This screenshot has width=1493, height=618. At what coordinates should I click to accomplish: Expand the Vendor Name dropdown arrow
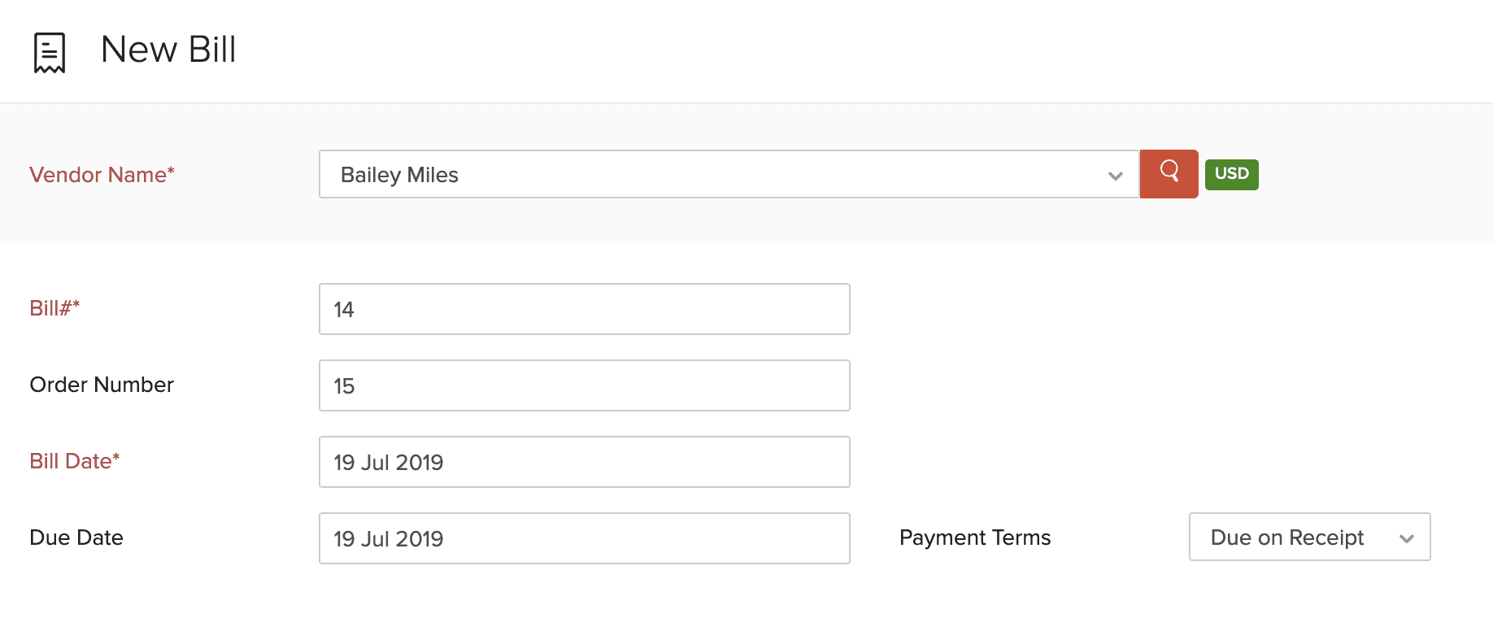tap(1115, 176)
